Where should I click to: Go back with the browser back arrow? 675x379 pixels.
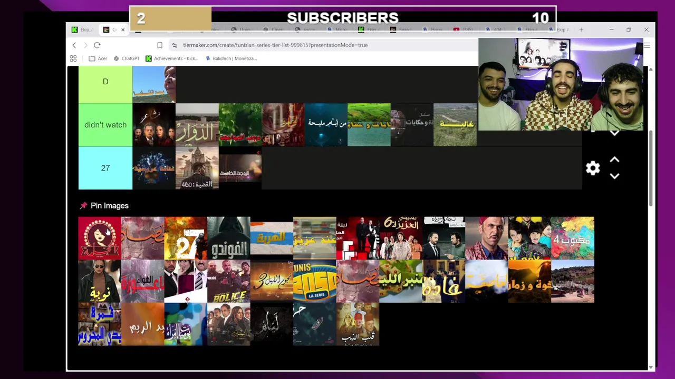pyautogui.click(x=74, y=45)
